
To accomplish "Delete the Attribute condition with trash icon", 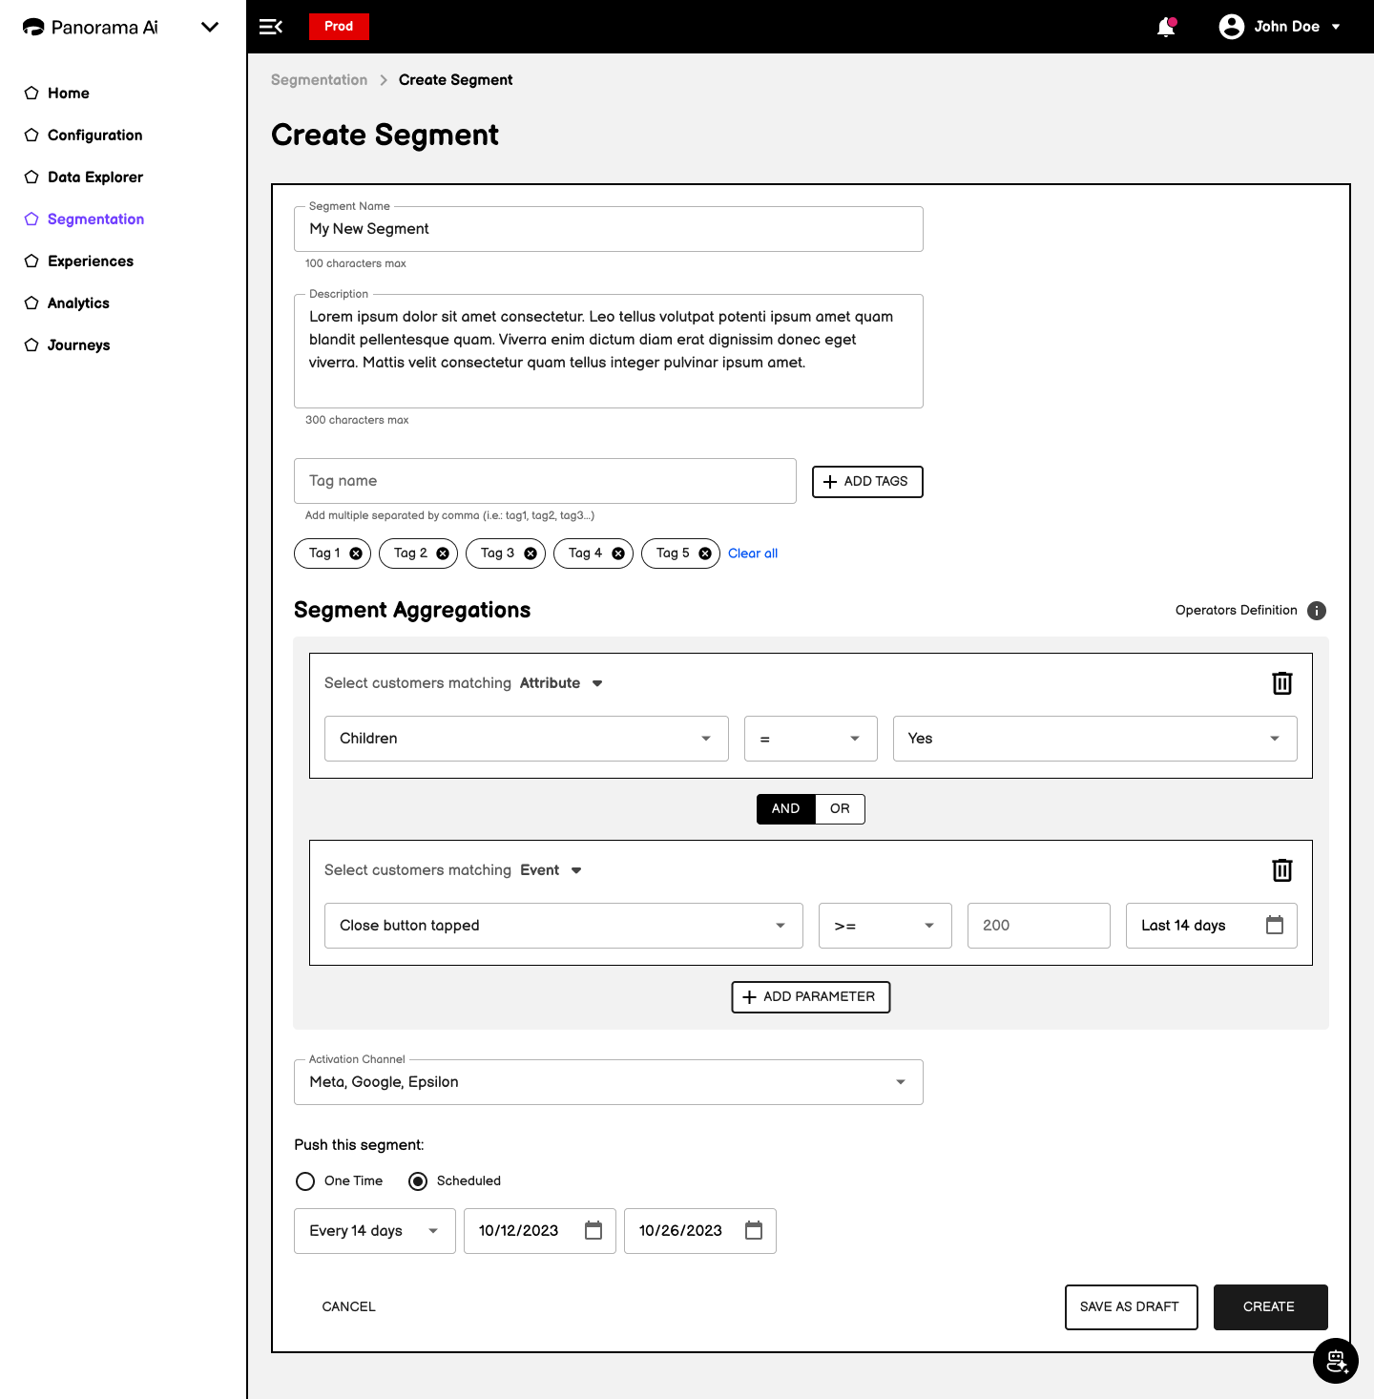I will 1282,683.
